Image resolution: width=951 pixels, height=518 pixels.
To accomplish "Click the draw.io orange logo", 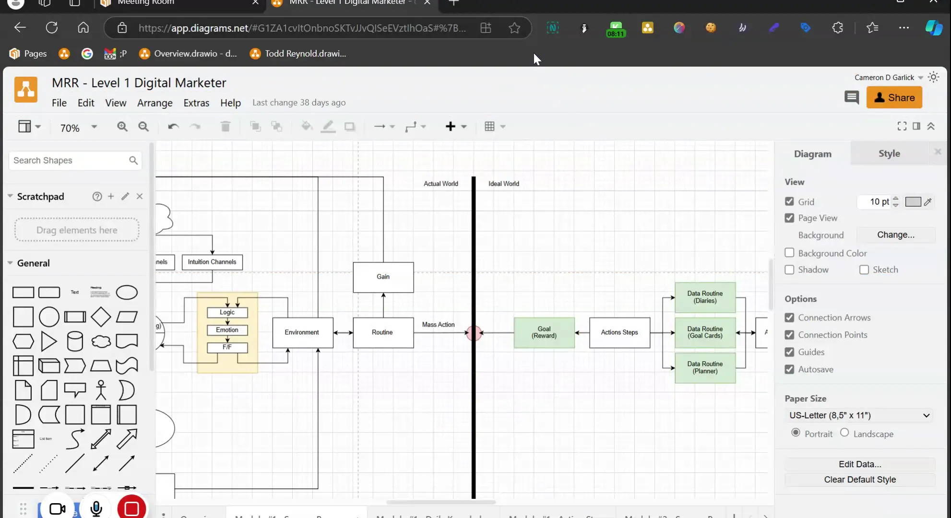I will pos(26,90).
